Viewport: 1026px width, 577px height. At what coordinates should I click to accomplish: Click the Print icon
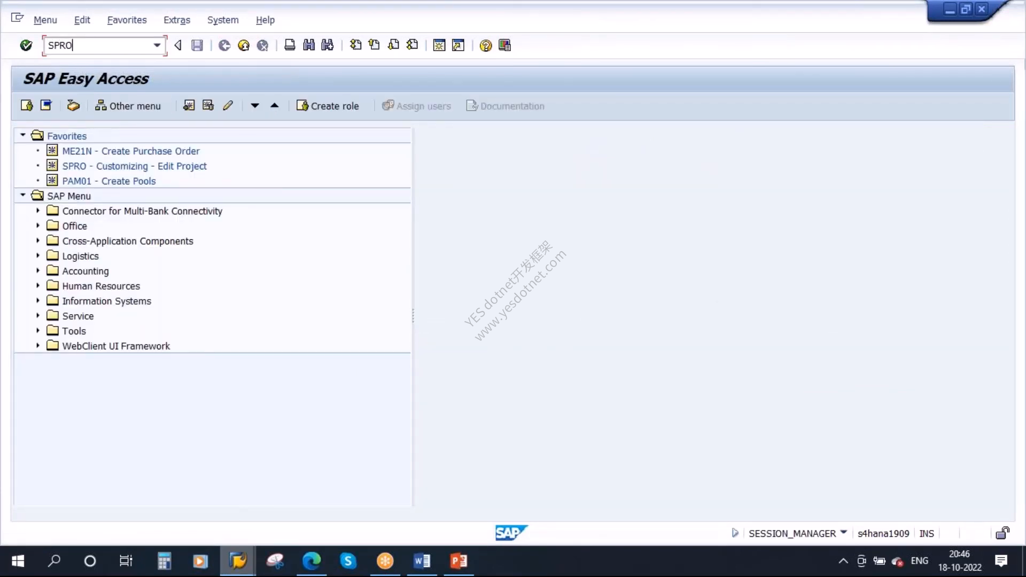pyautogui.click(x=290, y=45)
